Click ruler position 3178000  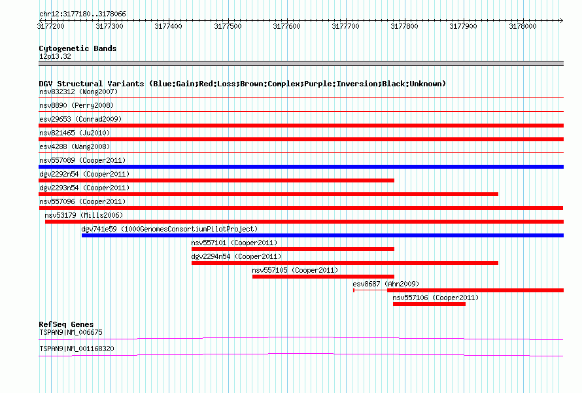click(522, 26)
